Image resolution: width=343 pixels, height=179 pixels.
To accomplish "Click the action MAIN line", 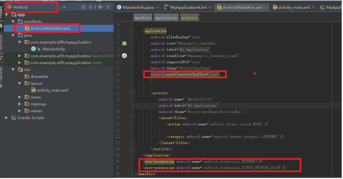I will [217, 124].
